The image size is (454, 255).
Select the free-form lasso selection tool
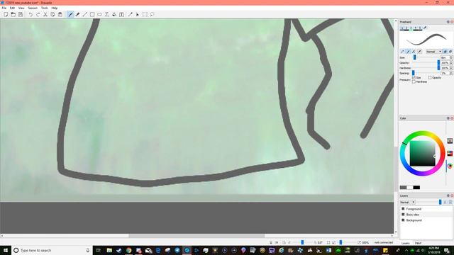tap(153, 14)
